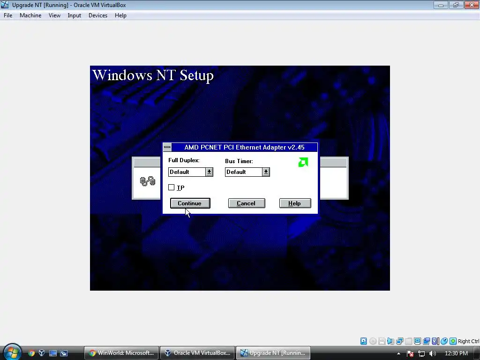Switch to WinWorld Chrome taskbar window
This screenshot has width=480, height=360.
coord(121,353)
